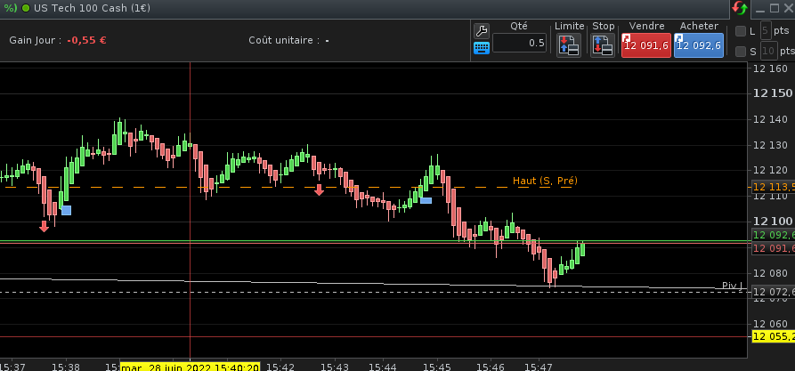
Task: Click the L points field showing 5
Action: 767,31
